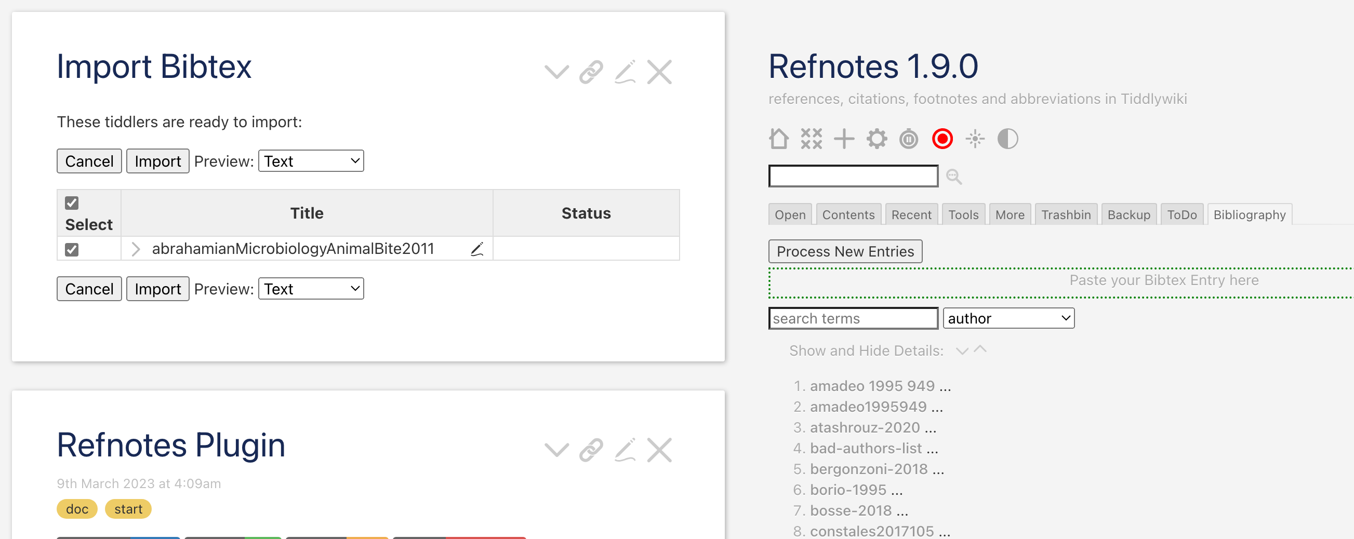The image size is (1354, 539).
Task: Click the advanced search magnifier icon
Action: coord(954,177)
